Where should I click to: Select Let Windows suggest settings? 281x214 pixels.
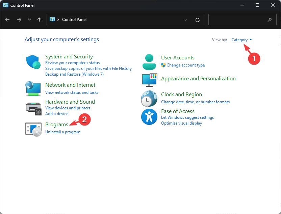[x=187, y=117]
